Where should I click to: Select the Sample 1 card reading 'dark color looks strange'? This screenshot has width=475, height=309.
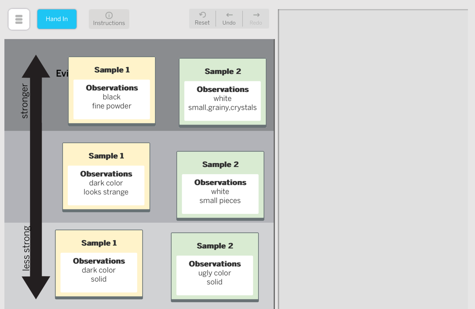pyautogui.click(x=106, y=176)
